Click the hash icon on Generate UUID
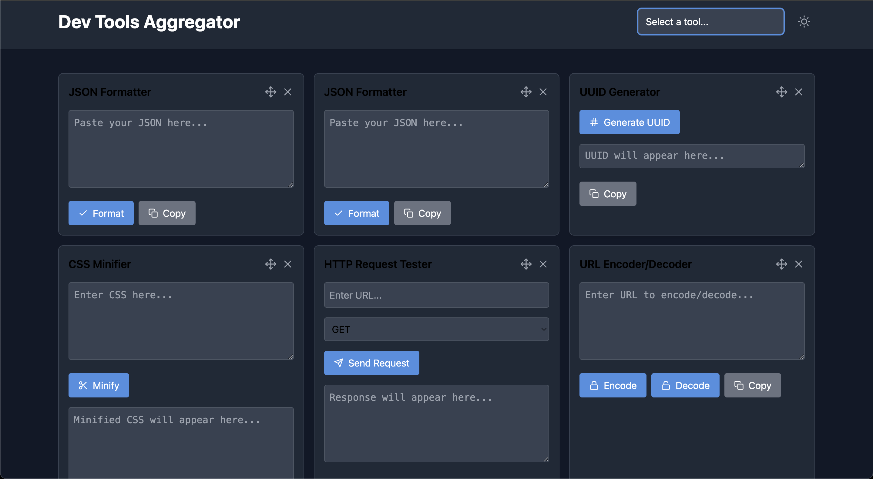This screenshot has height=479, width=873. coord(594,122)
